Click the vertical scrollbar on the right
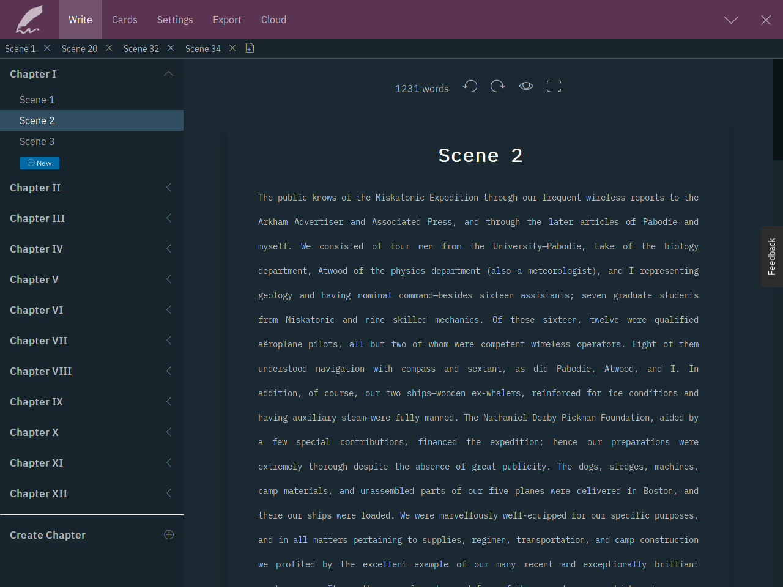The height and width of the screenshot is (587, 783). click(x=778, y=109)
